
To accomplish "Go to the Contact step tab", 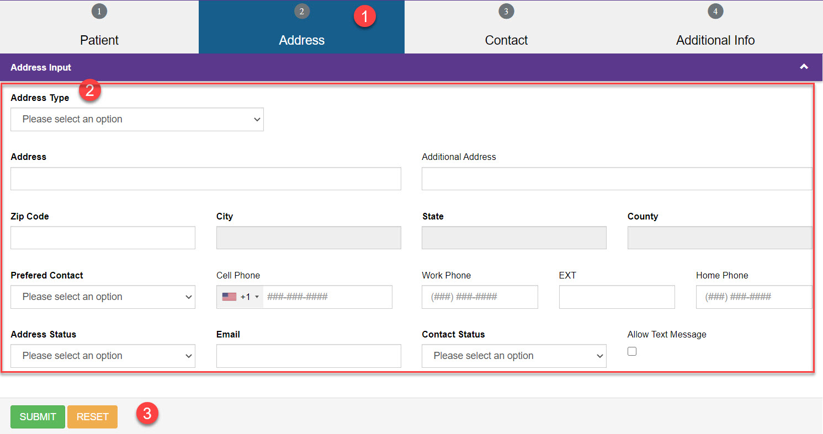I will coord(506,27).
